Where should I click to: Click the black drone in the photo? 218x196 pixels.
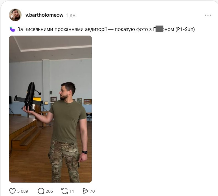pos(29,96)
